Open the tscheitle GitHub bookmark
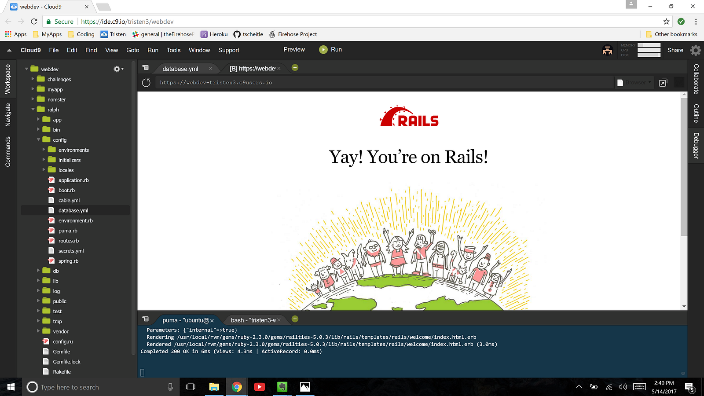704x396 pixels. (248, 34)
